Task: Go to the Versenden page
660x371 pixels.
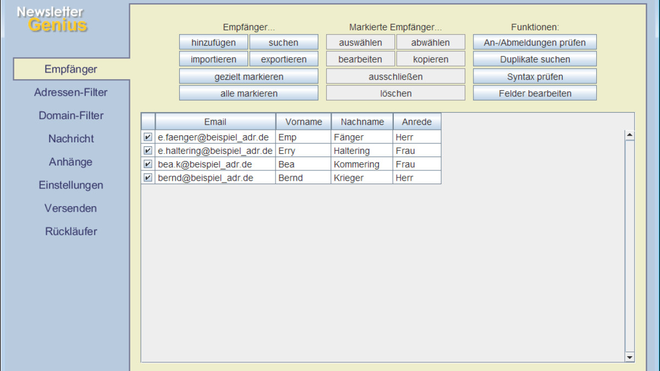Action: 70,208
